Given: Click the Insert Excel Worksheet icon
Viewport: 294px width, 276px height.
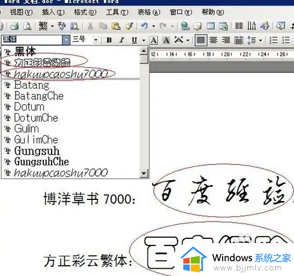Looking at the screenshot, I should 223,26.
